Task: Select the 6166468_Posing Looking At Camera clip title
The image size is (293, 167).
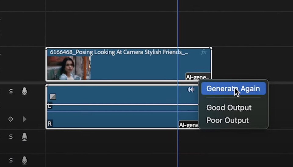Action: [x=119, y=52]
